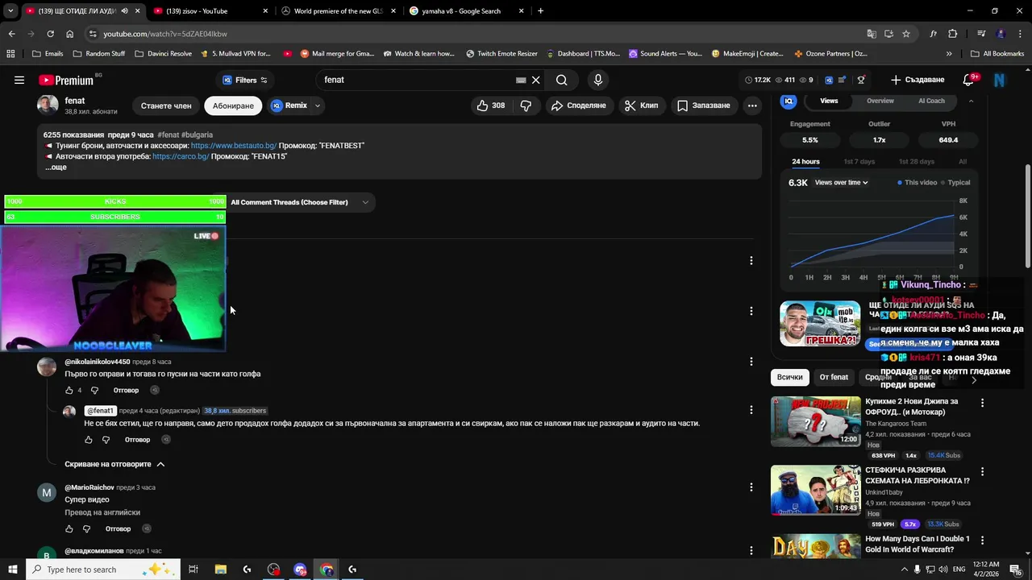This screenshot has width=1032, height=580.
Task: Open Chrome from the taskbar
Action: 327,570
